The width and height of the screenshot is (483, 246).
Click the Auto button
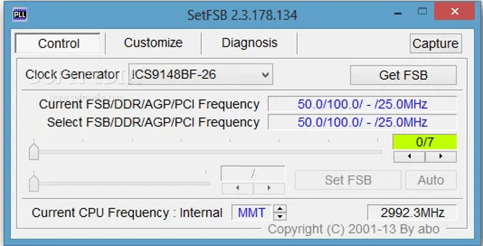tap(430, 180)
